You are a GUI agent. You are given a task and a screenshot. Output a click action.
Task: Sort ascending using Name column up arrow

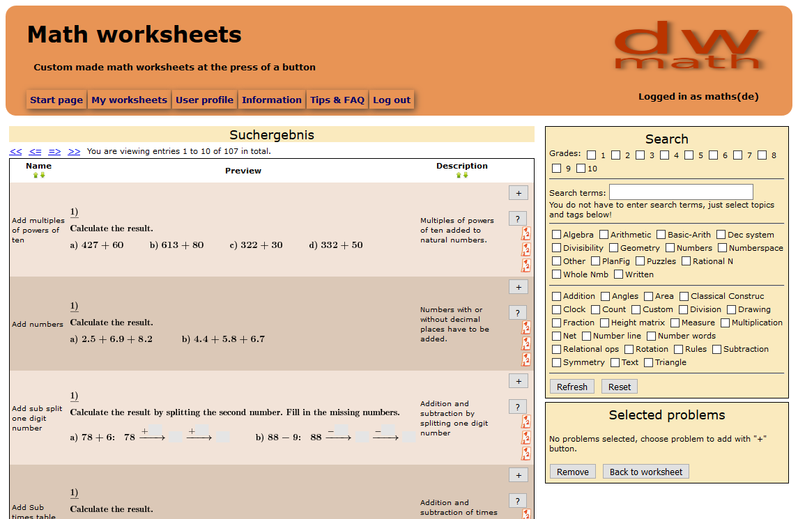[36, 175]
